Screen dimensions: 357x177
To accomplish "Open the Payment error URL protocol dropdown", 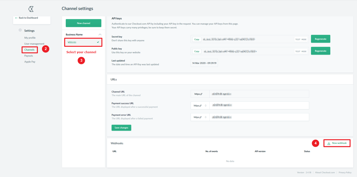I will [200, 117].
